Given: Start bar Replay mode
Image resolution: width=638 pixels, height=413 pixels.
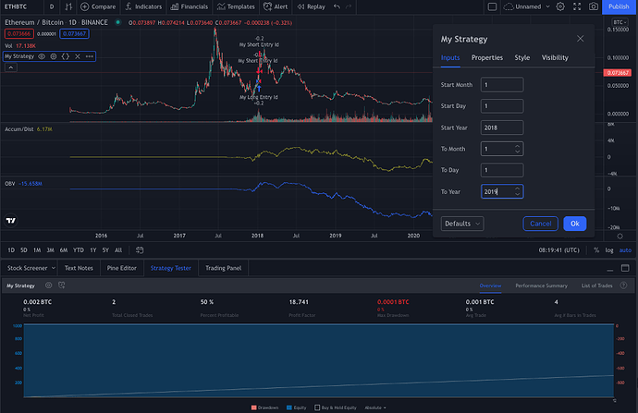Looking at the screenshot, I should [x=312, y=6].
